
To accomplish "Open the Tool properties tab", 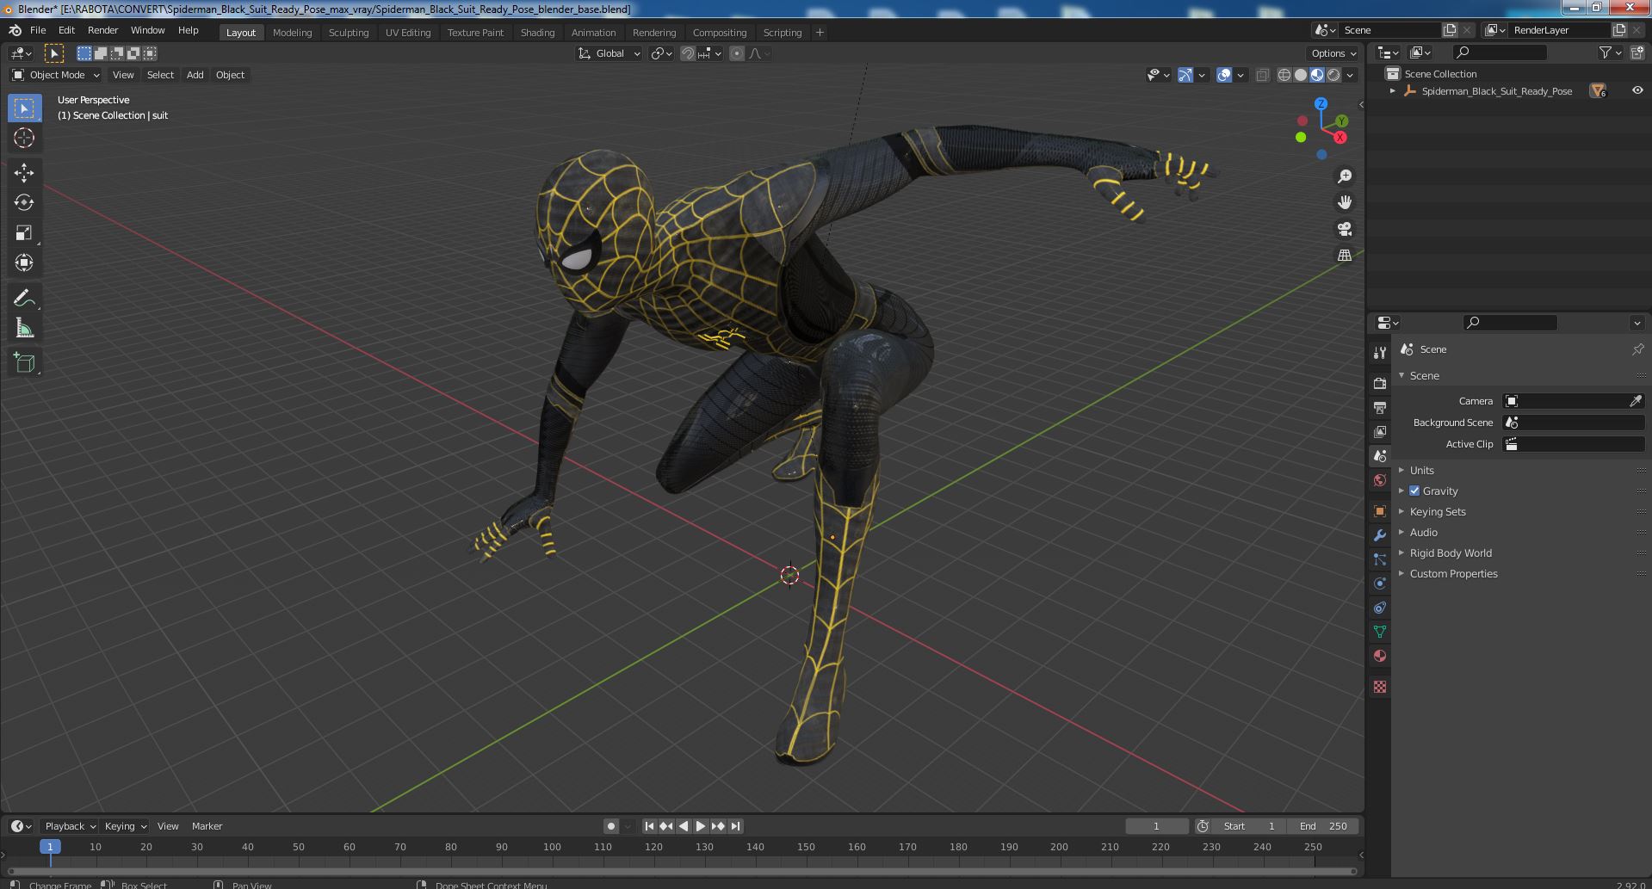I will (1380, 352).
